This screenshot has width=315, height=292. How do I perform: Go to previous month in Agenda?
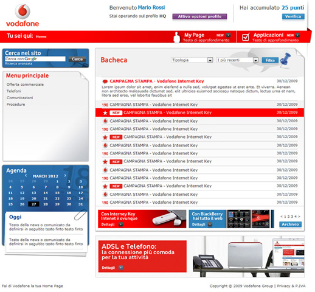(x=26, y=175)
